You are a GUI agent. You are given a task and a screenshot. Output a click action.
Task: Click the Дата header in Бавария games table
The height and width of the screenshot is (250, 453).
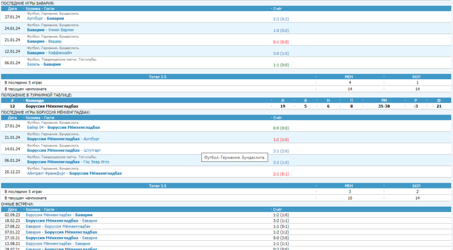tap(12, 9)
